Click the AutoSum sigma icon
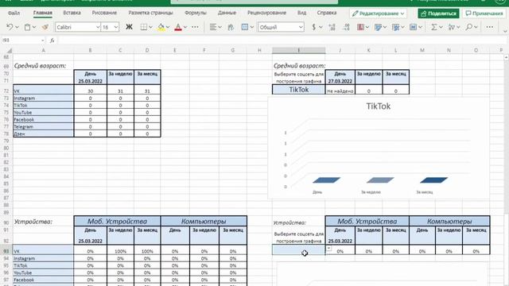Viewport: 509px width, 286px height. (x=433, y=27)
